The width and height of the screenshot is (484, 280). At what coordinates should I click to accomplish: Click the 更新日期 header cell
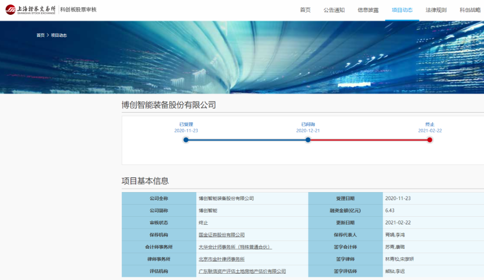(346, 223)
